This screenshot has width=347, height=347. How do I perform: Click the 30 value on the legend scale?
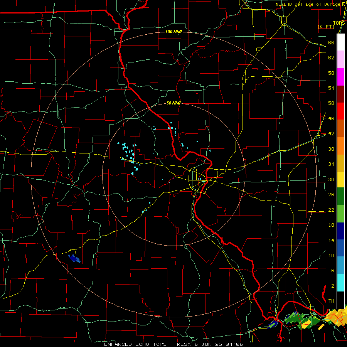[x=331, y=179]
